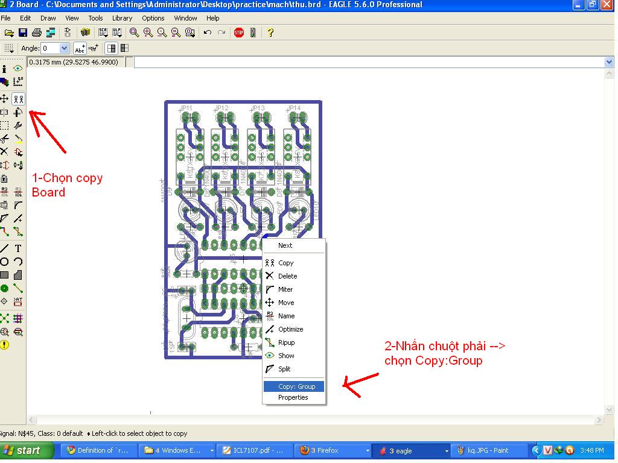Choose Next in the context menu
Viewport: 618px width, 463px height.
[294, 246]
